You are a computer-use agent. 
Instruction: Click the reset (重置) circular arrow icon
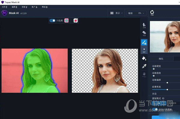(152, 13)
